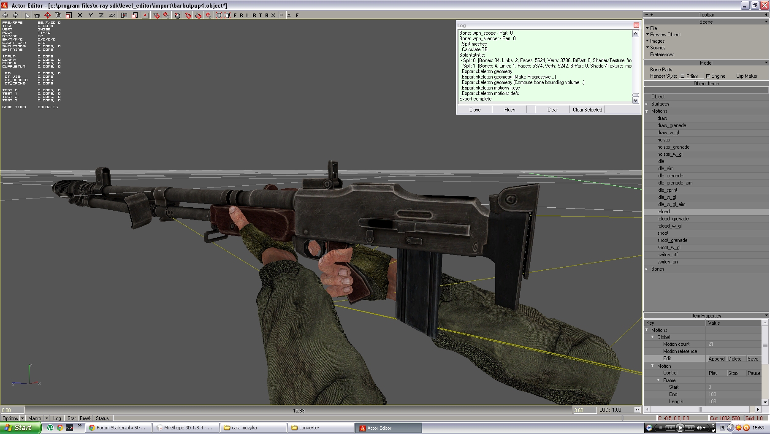Click the animation timeline bar

(x=298, y=410)
